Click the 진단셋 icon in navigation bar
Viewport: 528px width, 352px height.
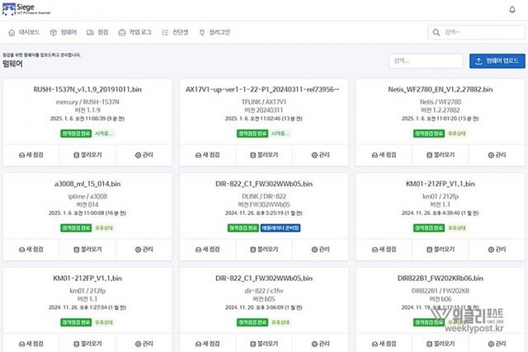click(163, 32)
